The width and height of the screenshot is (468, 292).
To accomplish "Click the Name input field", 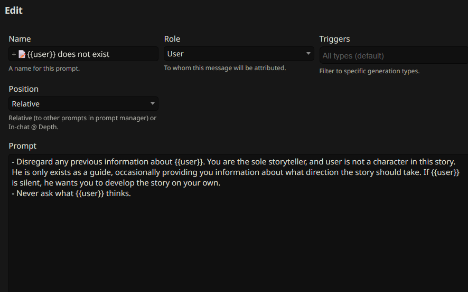I will click(x=83, y=54).
